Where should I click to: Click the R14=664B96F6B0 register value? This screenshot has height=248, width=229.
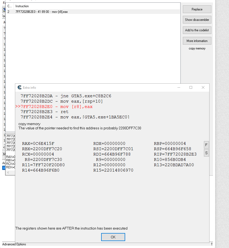pos(41,170)
